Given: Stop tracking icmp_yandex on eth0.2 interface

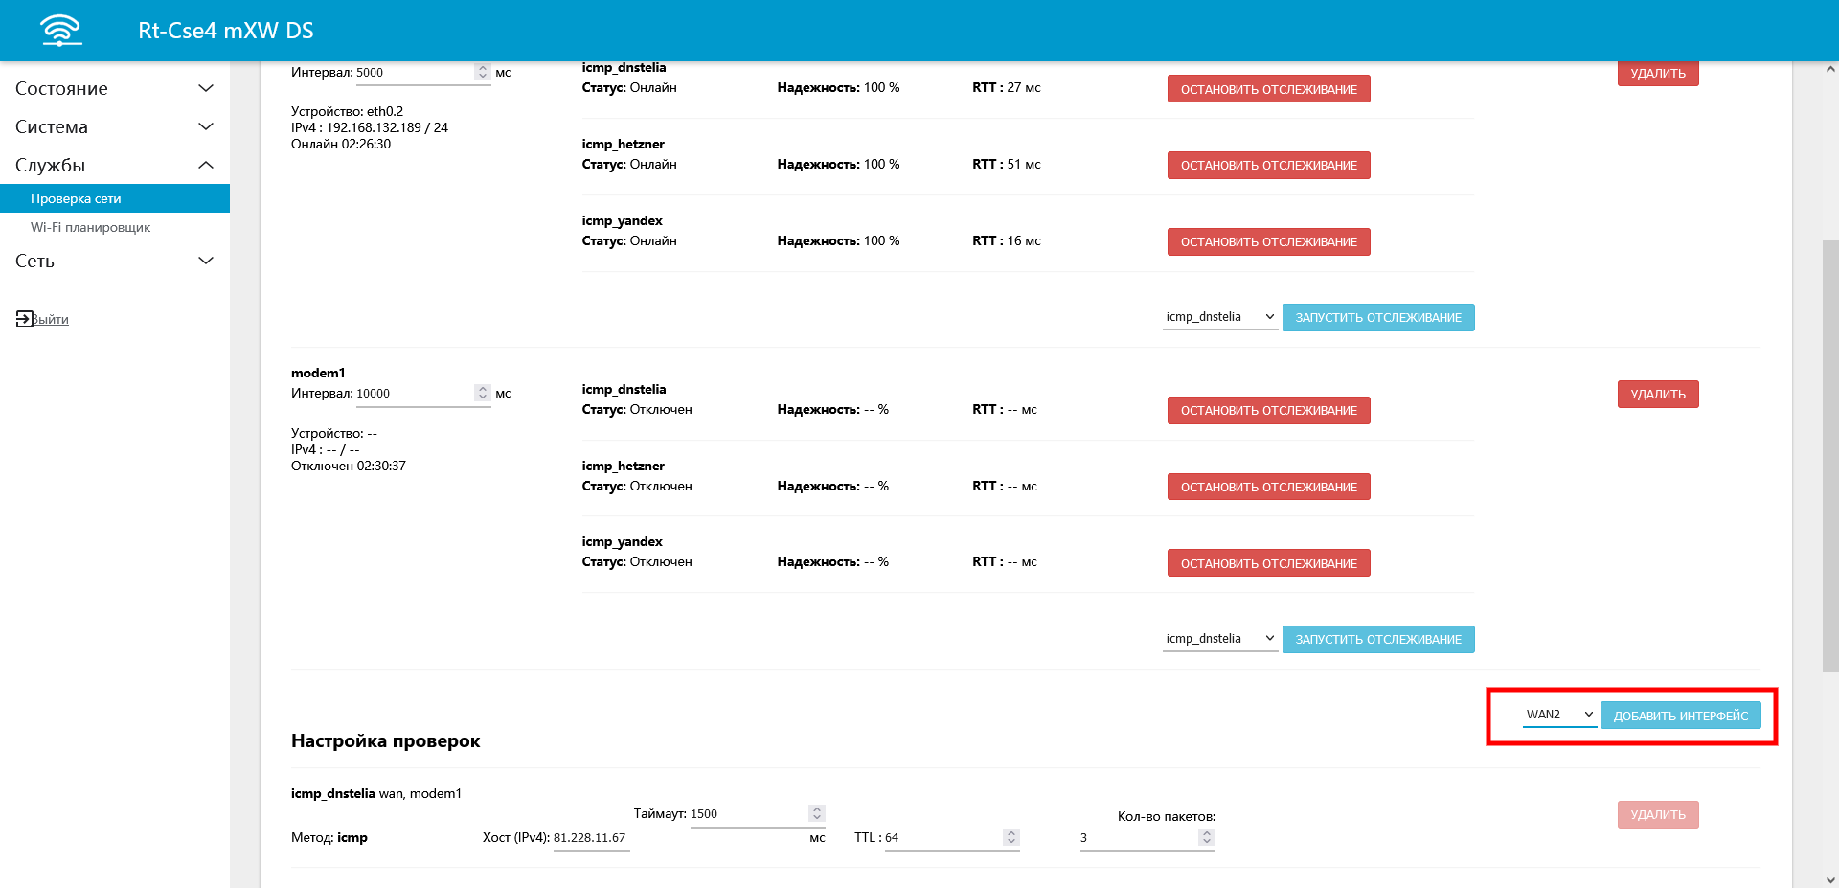Looking at the screenshot, I should click(1268, 242).
